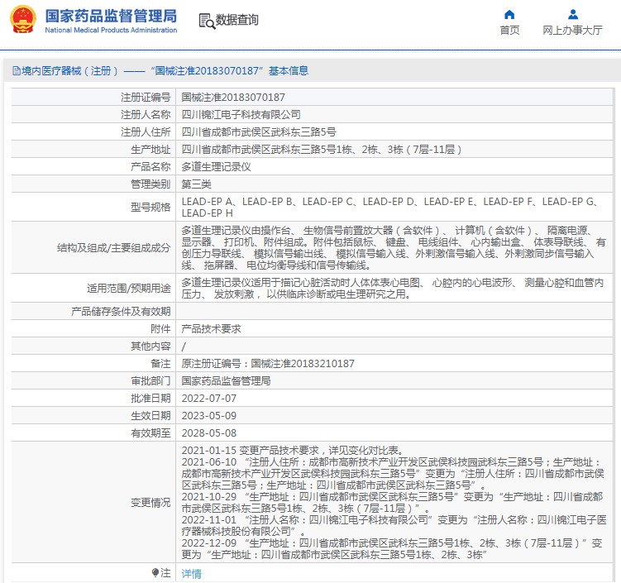The image size is (621, 583).
Task: Select registrant address 四川省成都市武侯区武科东三路5号
Action: tap(259, 132)
